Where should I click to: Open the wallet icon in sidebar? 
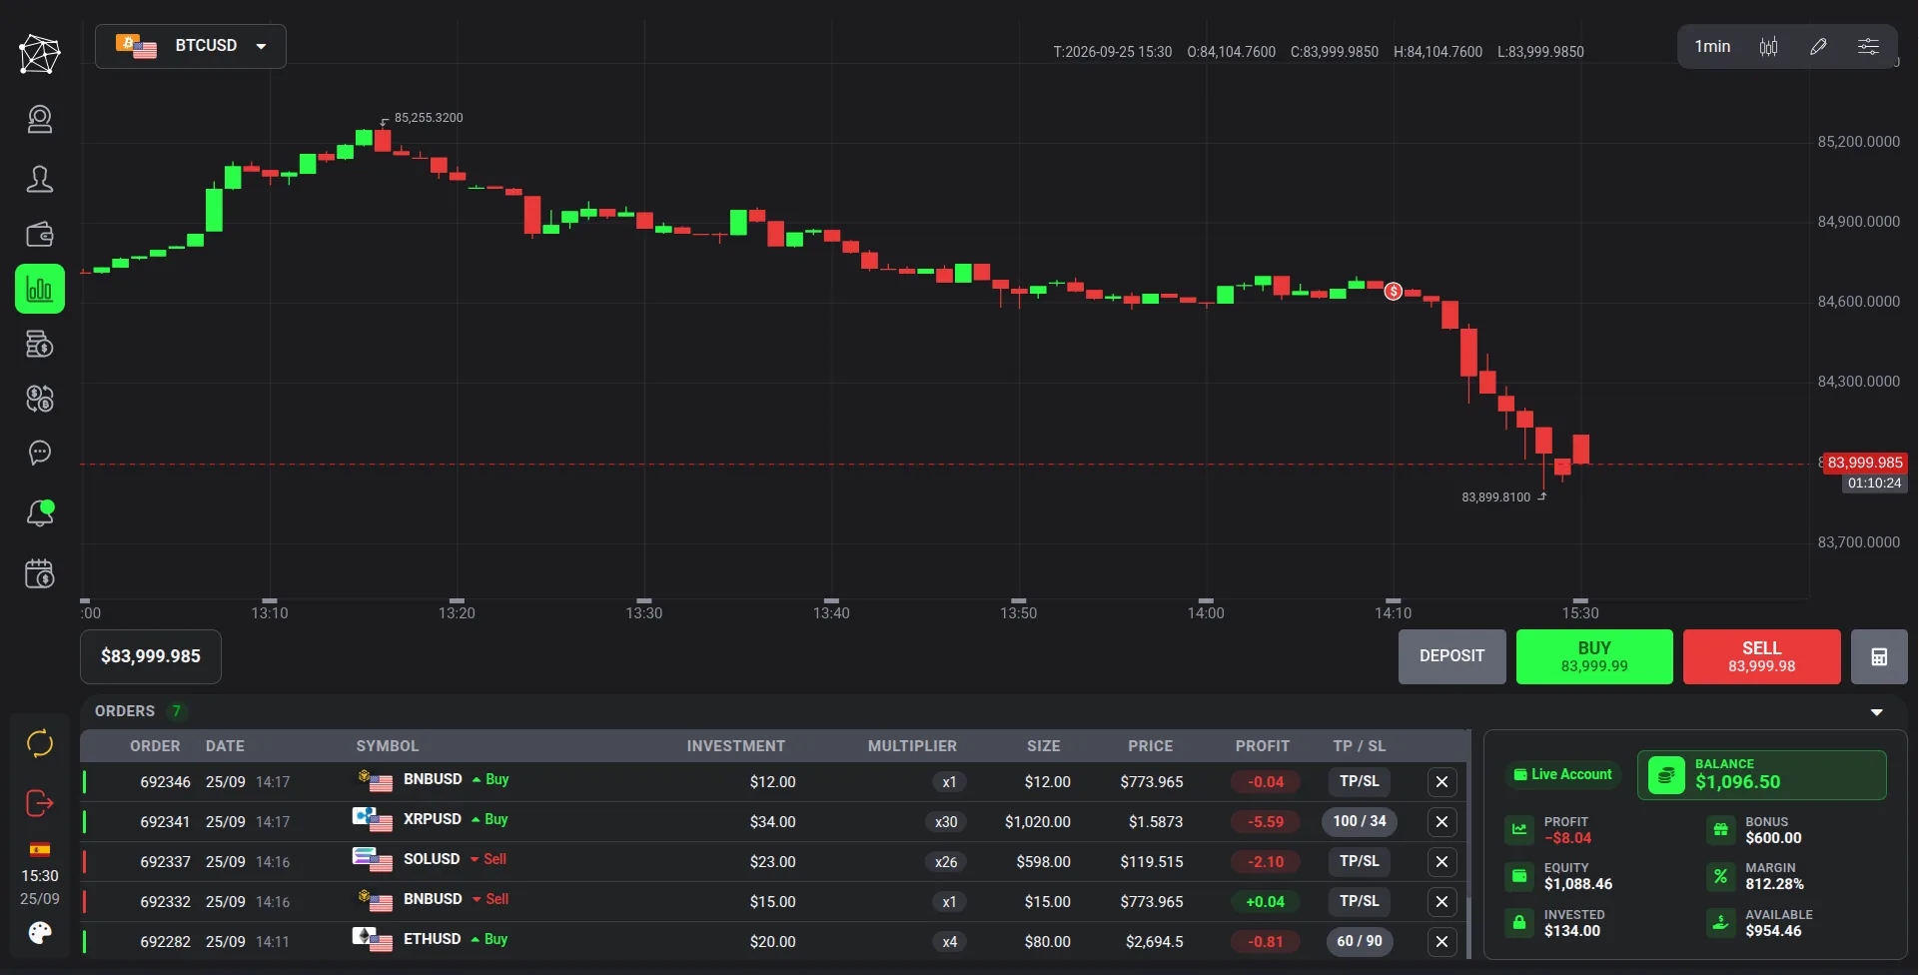click(40, 235)
